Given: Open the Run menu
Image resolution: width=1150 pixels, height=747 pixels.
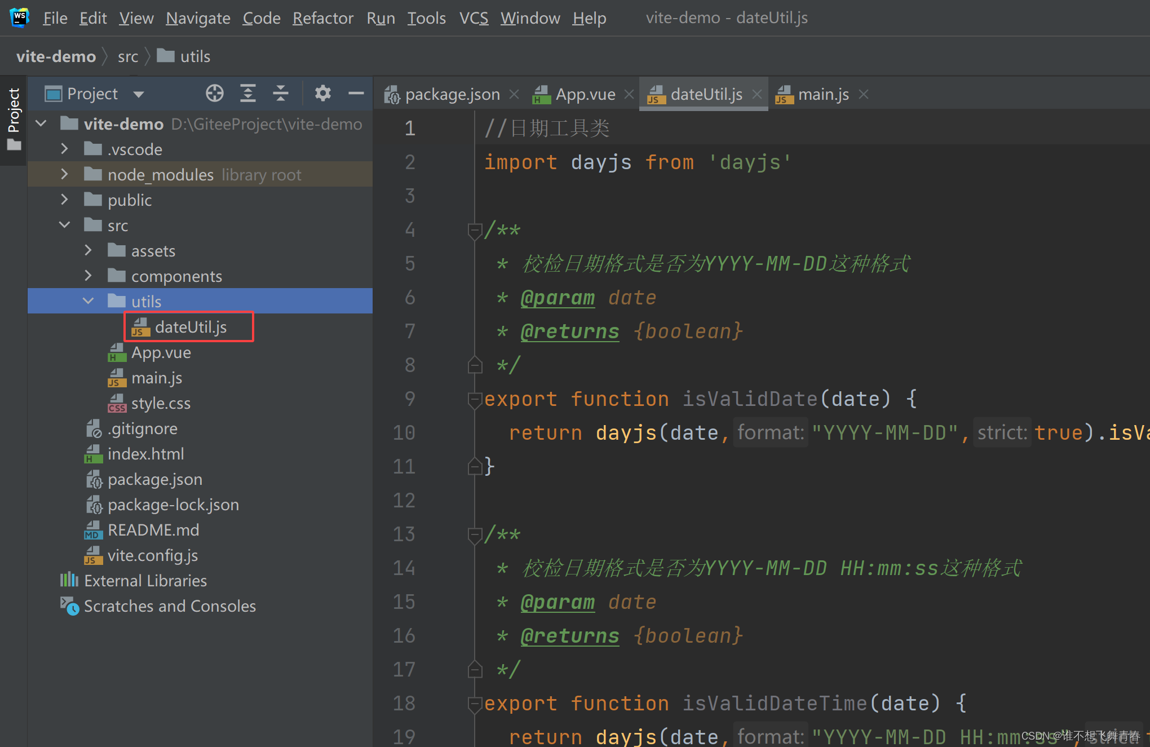Looking at the screenshot, I should (x=381, y=18).
